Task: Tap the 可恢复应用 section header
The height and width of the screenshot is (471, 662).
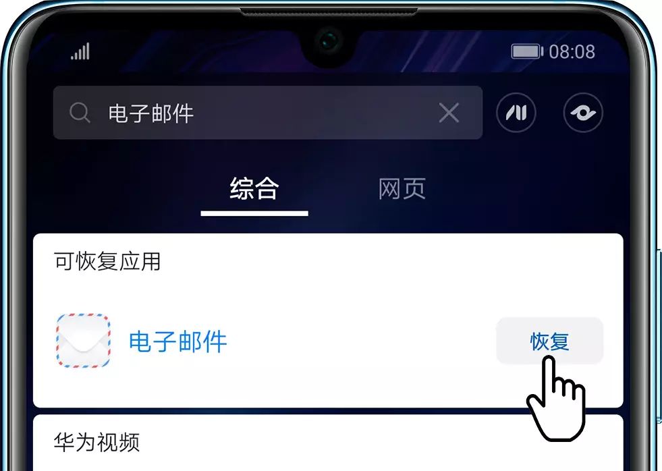Action: tap(107, 261)
